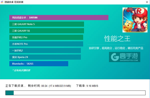Click the 正在下载资源 status text
Image resolution: width=150 pixels, height=98 pixels.
tap(15, 86)
